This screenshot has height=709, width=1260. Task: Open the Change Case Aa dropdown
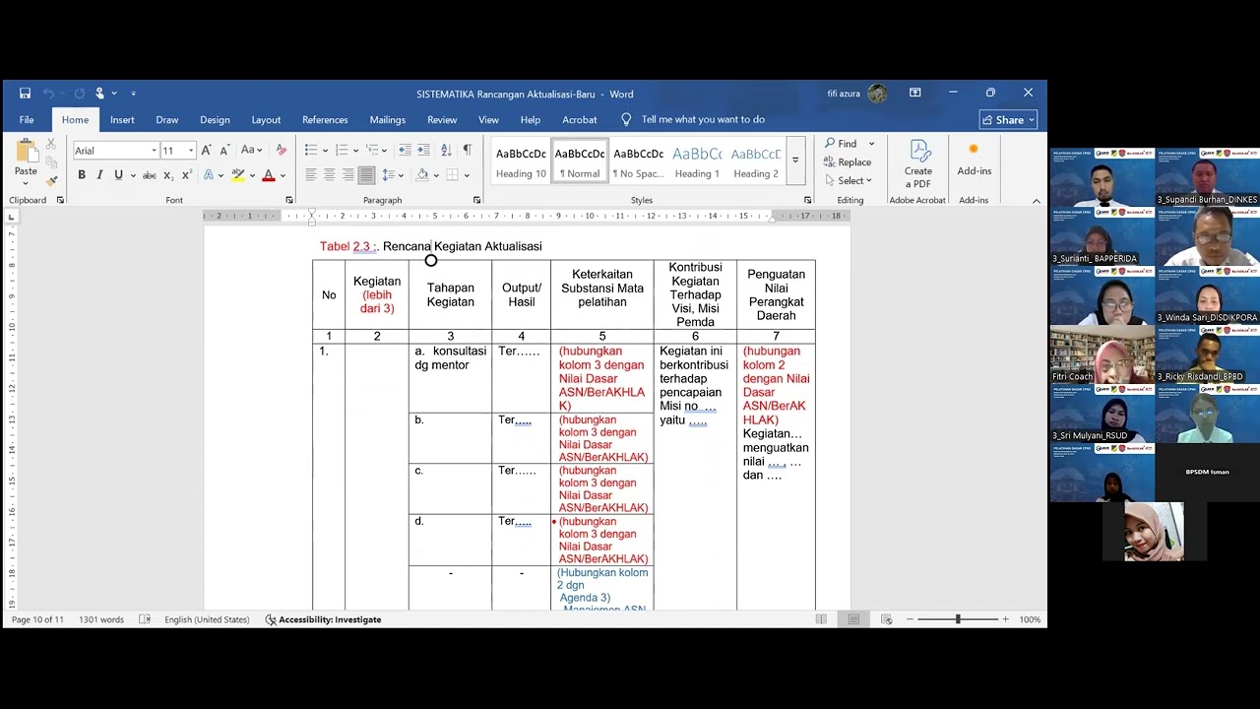(x=252, y=151)
